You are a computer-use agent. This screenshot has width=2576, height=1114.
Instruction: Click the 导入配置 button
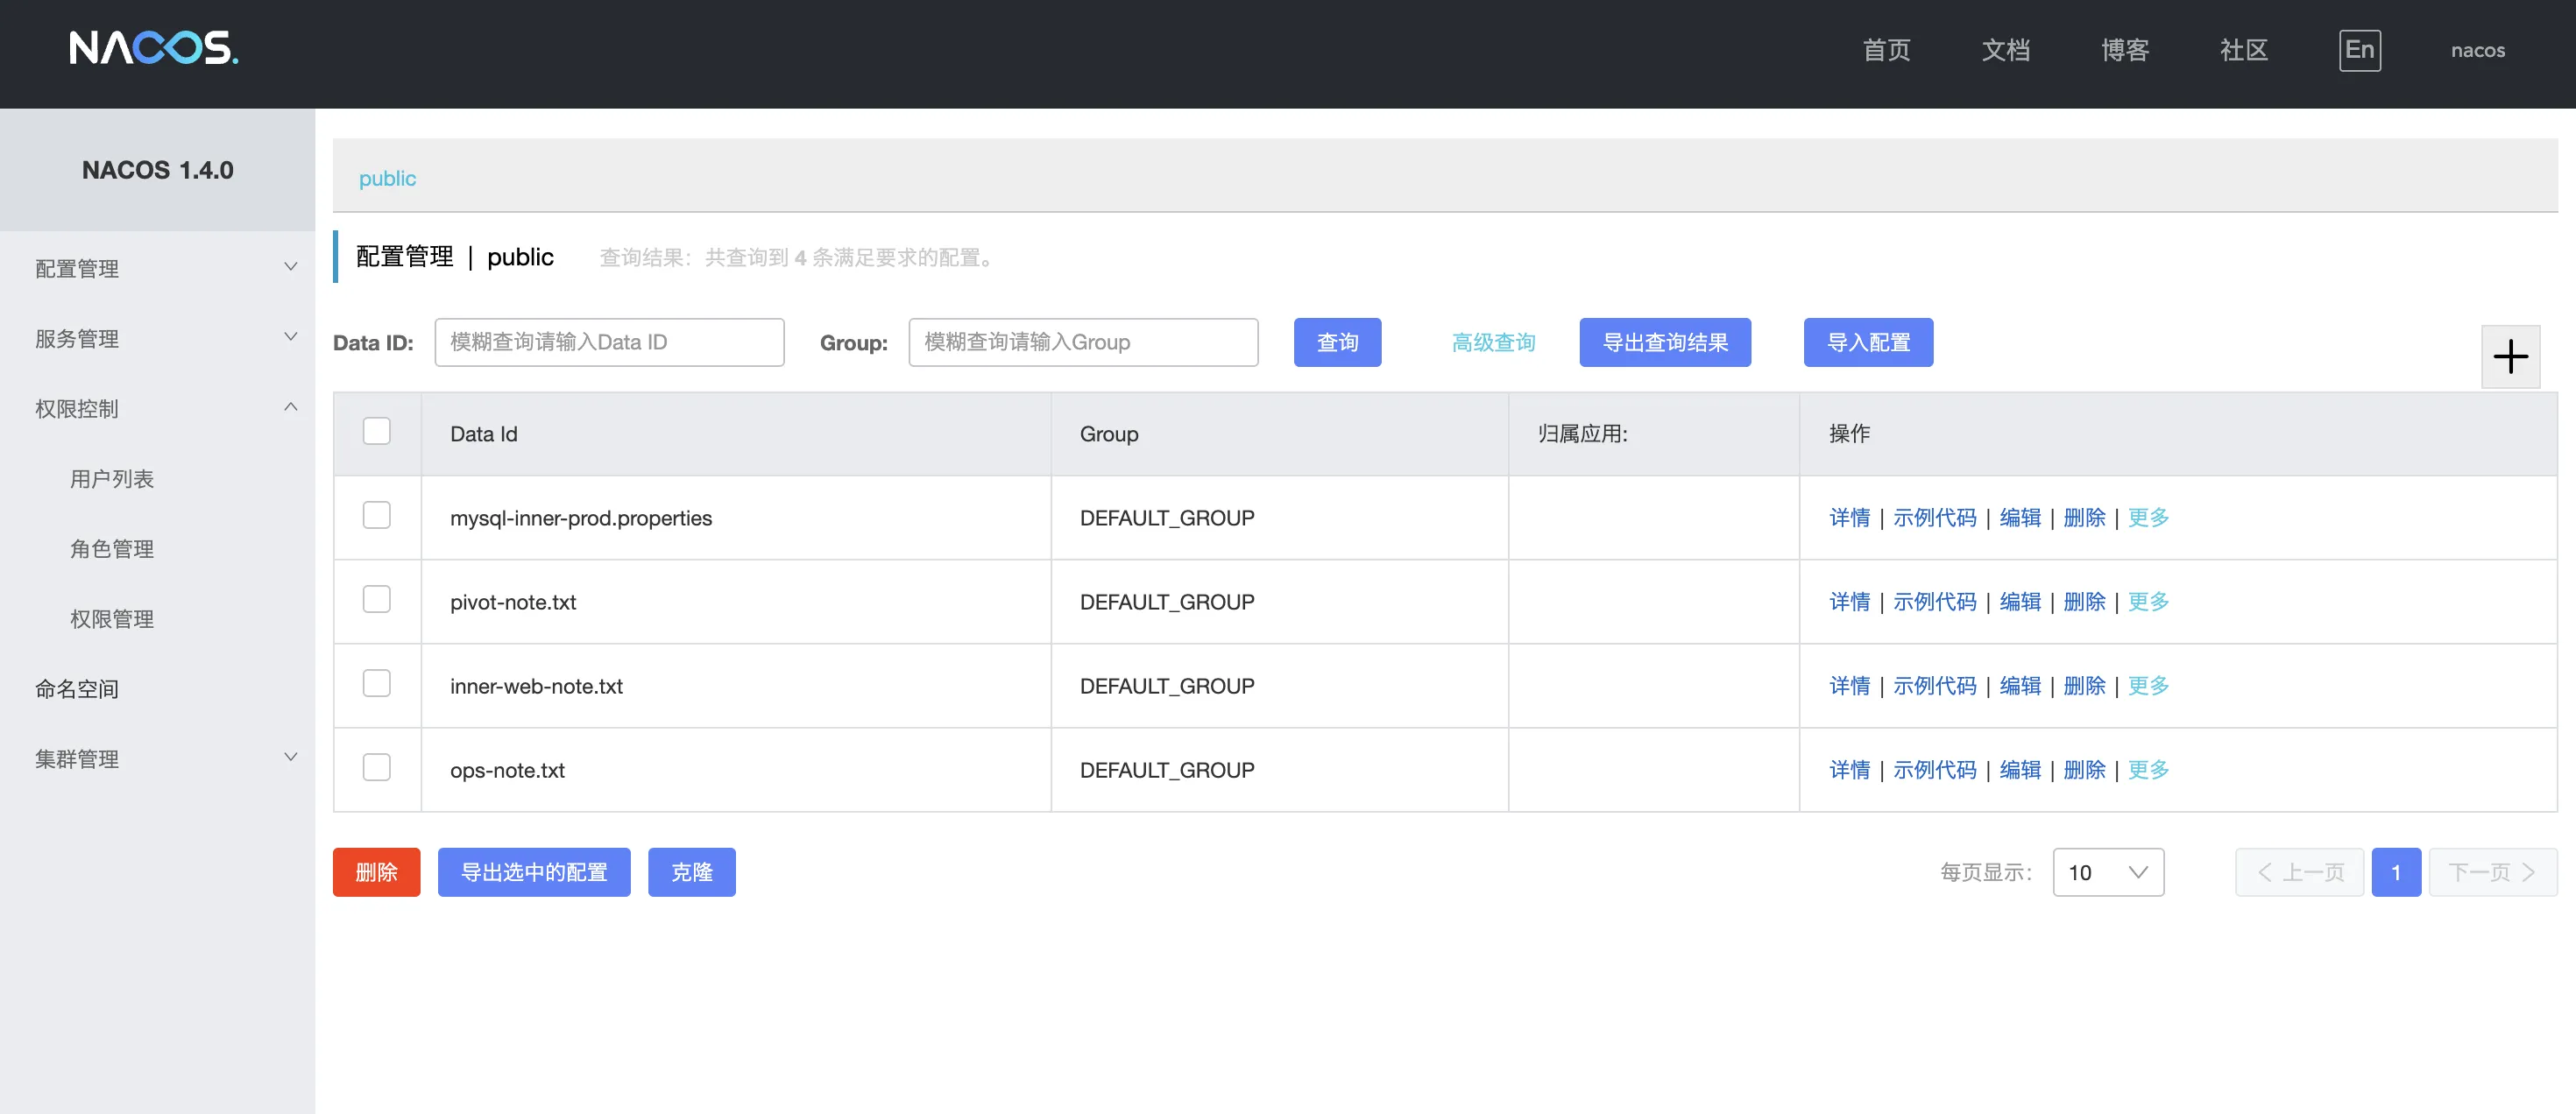[1868, 342]
